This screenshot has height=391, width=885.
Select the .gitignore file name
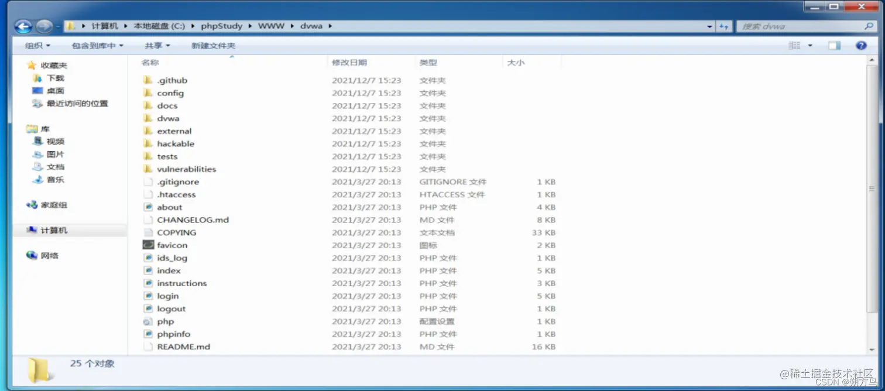pos(178,182)
